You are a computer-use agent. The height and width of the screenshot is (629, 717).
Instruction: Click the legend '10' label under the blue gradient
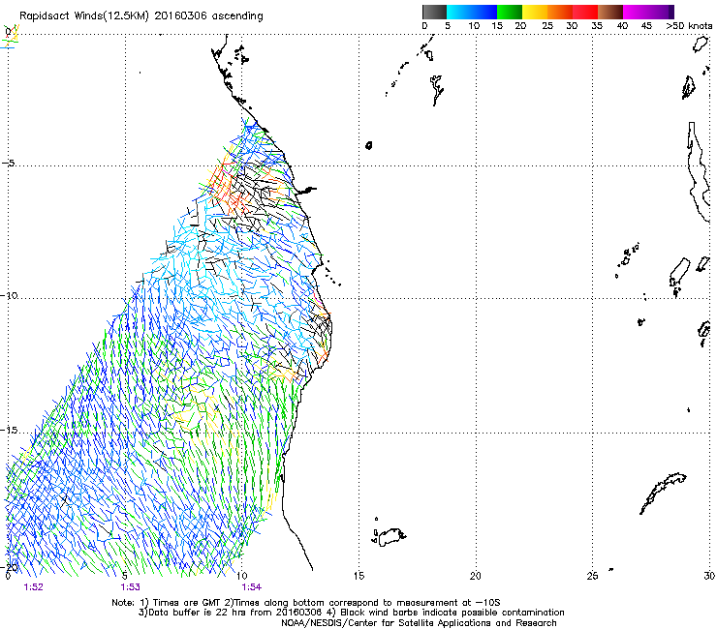474,26
